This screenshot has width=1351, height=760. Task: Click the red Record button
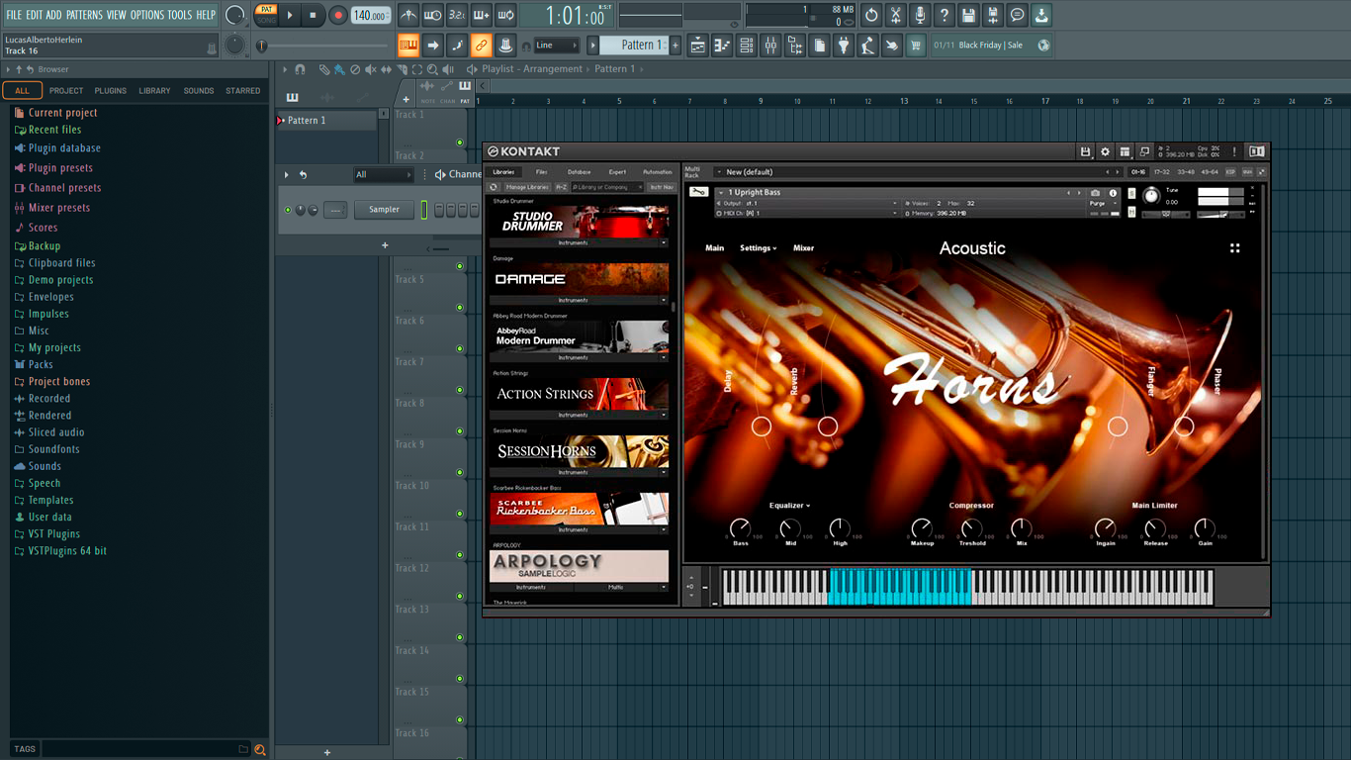337,15
